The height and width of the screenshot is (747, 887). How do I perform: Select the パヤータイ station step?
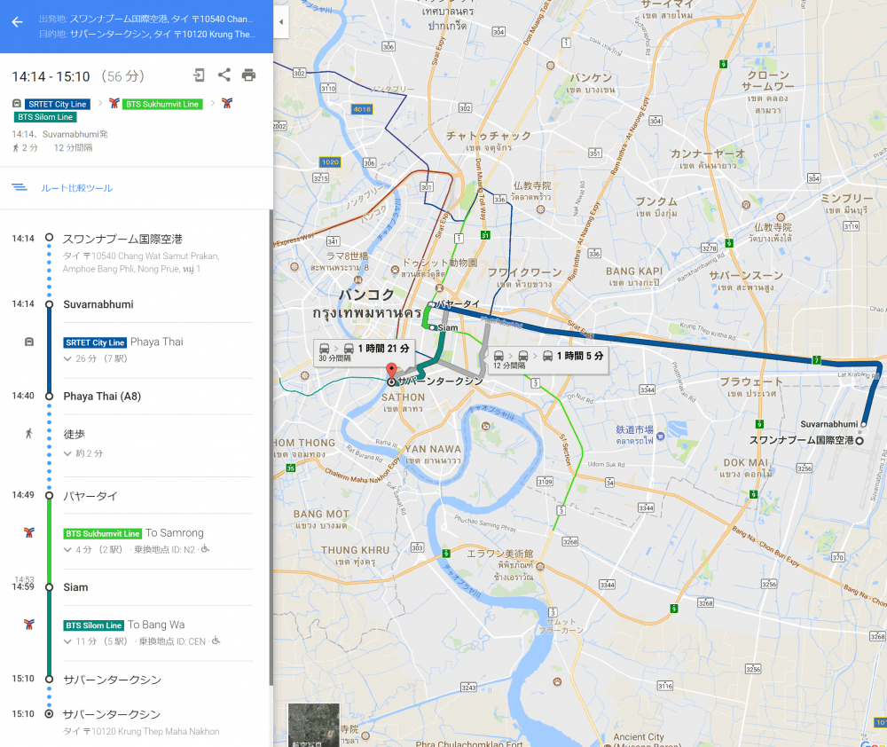click(90, 496)
